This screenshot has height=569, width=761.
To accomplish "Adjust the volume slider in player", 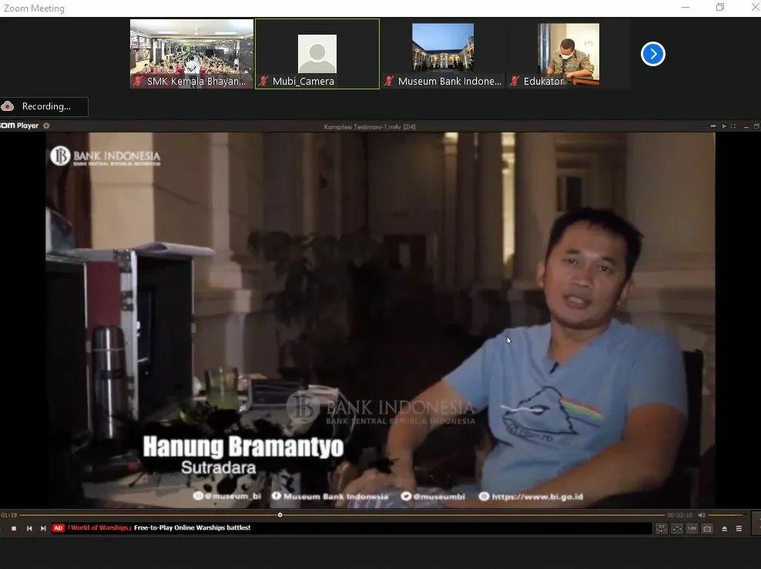I will 726,514.
